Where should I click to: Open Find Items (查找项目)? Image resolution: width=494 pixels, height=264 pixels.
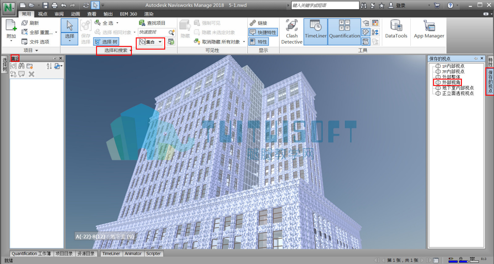152,23
